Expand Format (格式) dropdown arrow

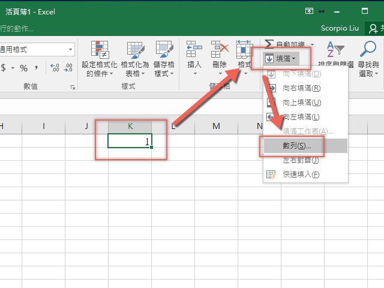[245, 73]
